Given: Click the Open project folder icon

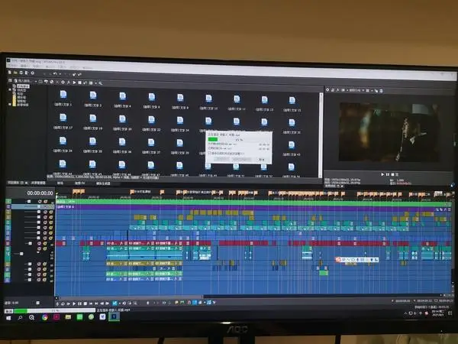Looking at the screenshot, I should click(x=15, y=73).
